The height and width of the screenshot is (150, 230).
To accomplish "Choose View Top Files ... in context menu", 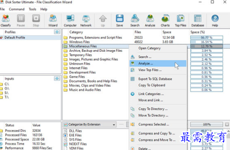I will (x=158, y=70).
